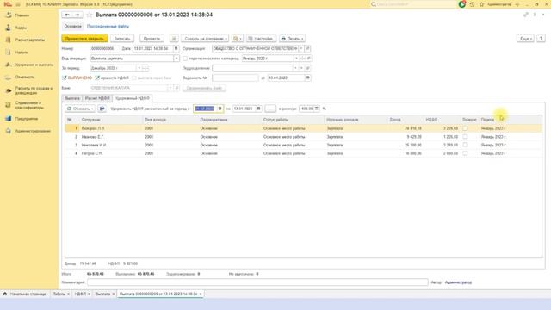
Task: Open Расчет зарплаты section icon
Action: point(9,40)
